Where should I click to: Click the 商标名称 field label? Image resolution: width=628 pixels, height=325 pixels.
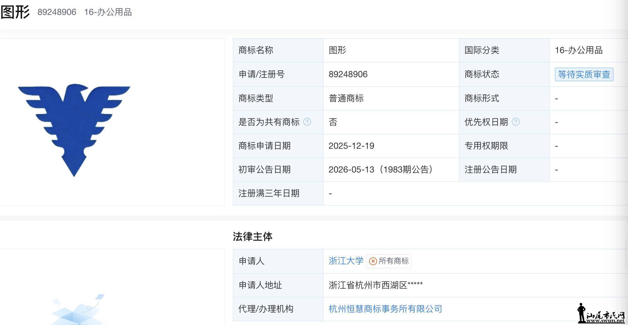click(256, 50)
